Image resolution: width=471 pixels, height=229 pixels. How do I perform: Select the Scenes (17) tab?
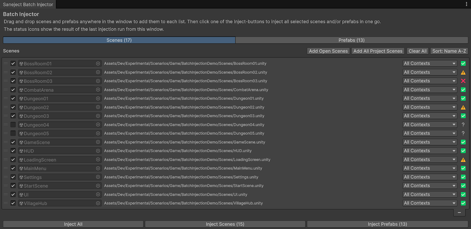coord(119,40)
